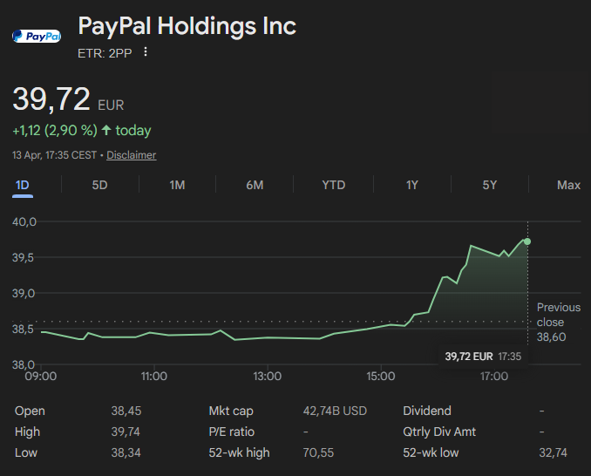Open the Disclaimer link

tap(131, 155)
